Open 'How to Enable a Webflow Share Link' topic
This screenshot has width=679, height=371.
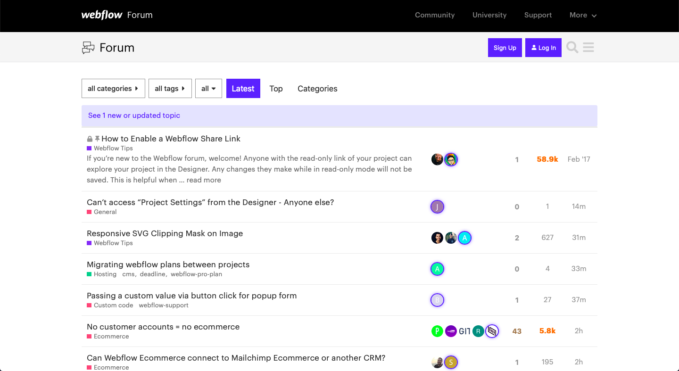coord(171,139)
